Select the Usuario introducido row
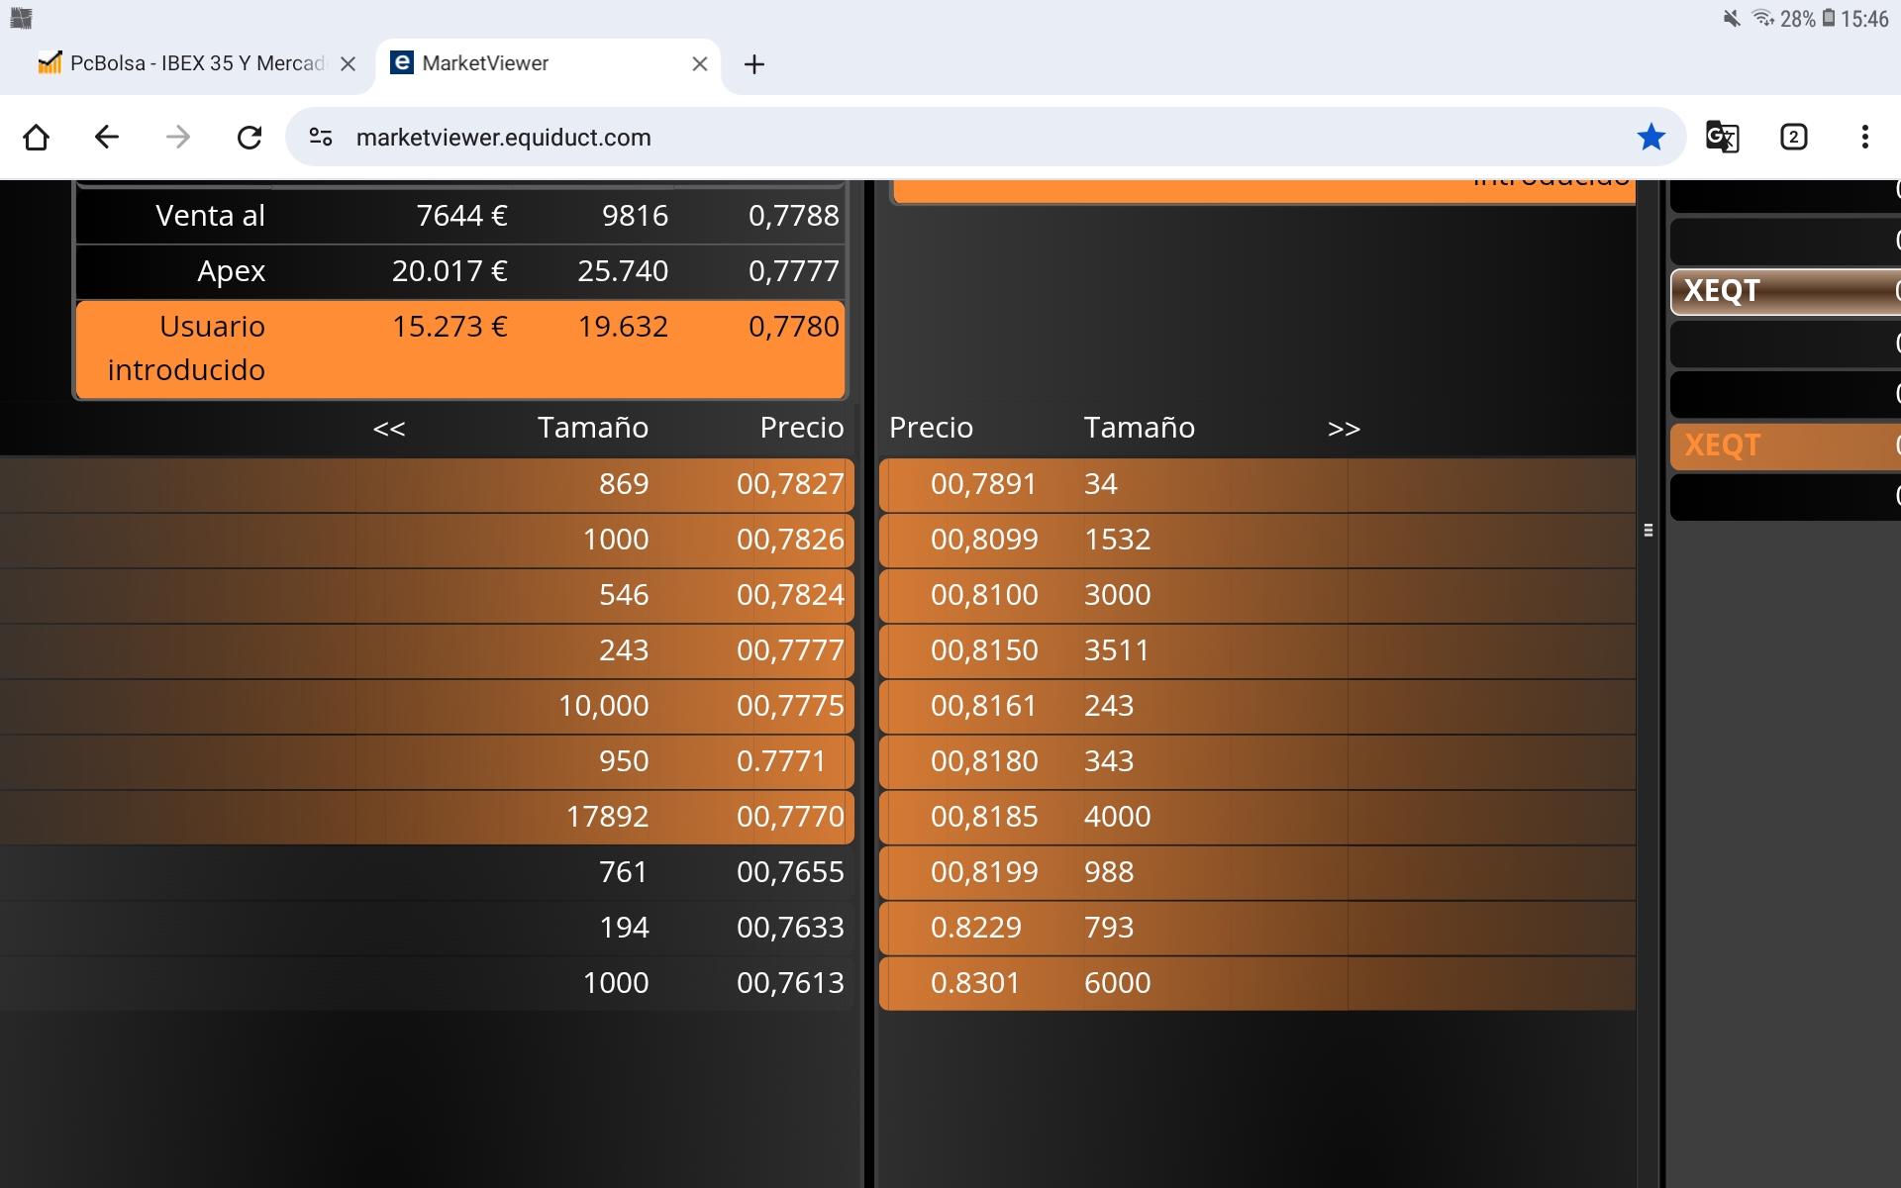1901x1188 pixels. tap(460, 348)
